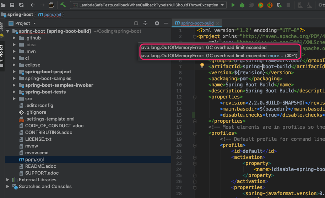The height and width of the screenshot is (198, 325).
Task: Expand Scratches and Consoles node
Action: (8, 186)
